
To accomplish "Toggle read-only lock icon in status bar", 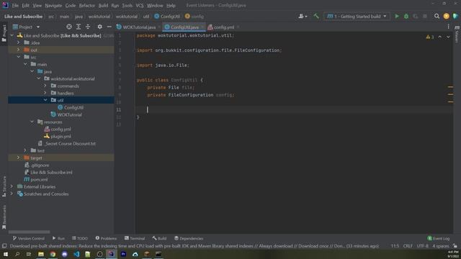I will click(455, 246).
